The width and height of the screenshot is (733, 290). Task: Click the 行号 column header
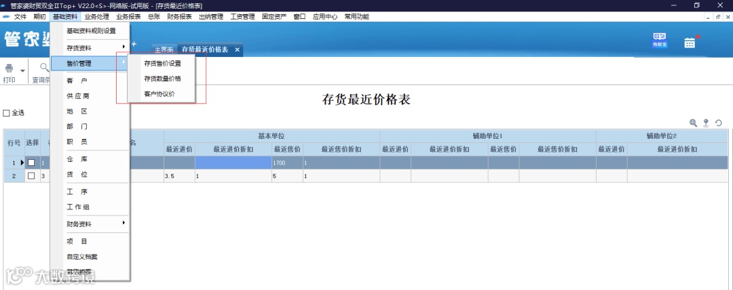pos(14,143)
